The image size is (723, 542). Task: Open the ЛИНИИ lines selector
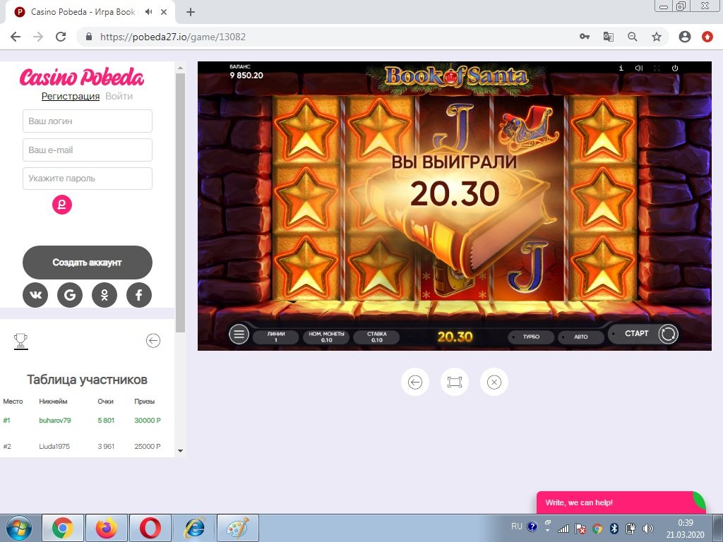pos(275,337)
